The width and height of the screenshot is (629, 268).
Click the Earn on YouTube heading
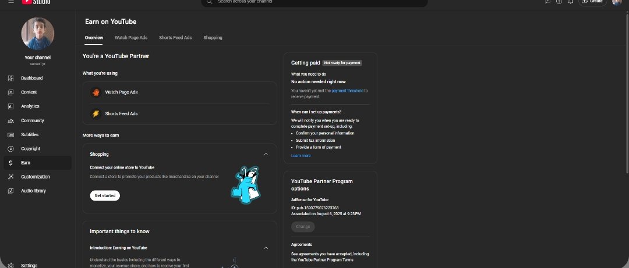click(111, 22)
